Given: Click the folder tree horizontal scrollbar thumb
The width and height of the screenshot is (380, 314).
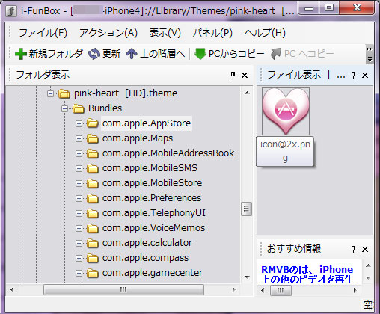Looking at the screenshot, I should [123, 289].
